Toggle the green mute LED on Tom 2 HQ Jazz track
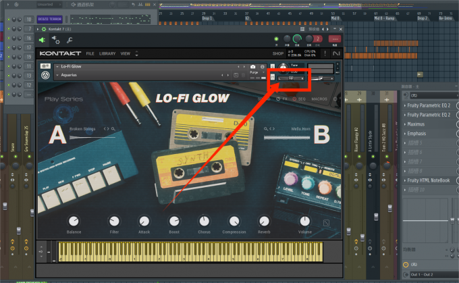This screenshot has height=283, width=459. click(x=386, y=157)
